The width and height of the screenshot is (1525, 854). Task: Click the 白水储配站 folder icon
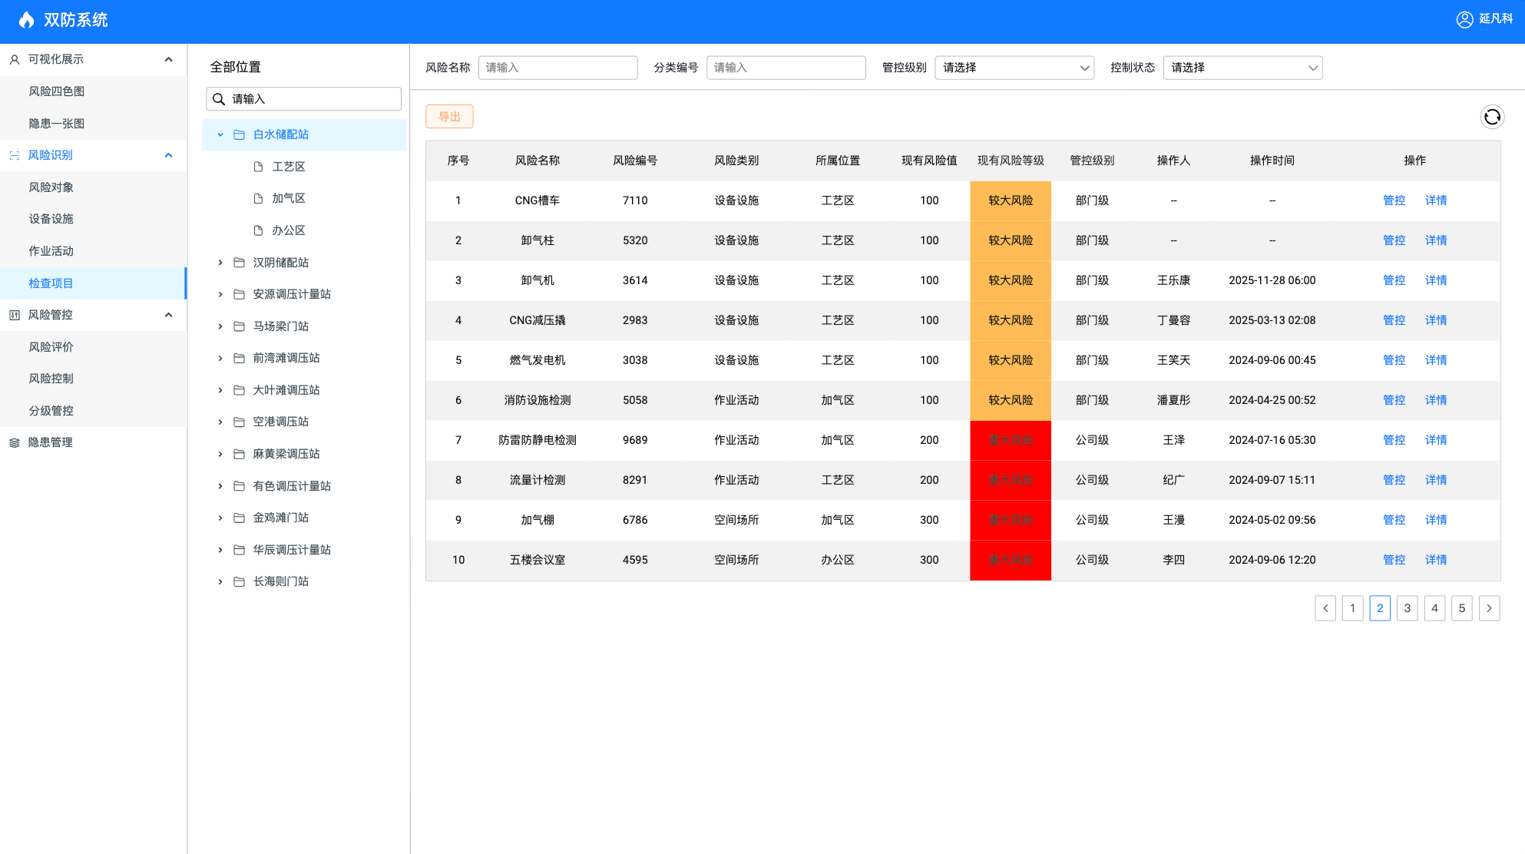239,134
